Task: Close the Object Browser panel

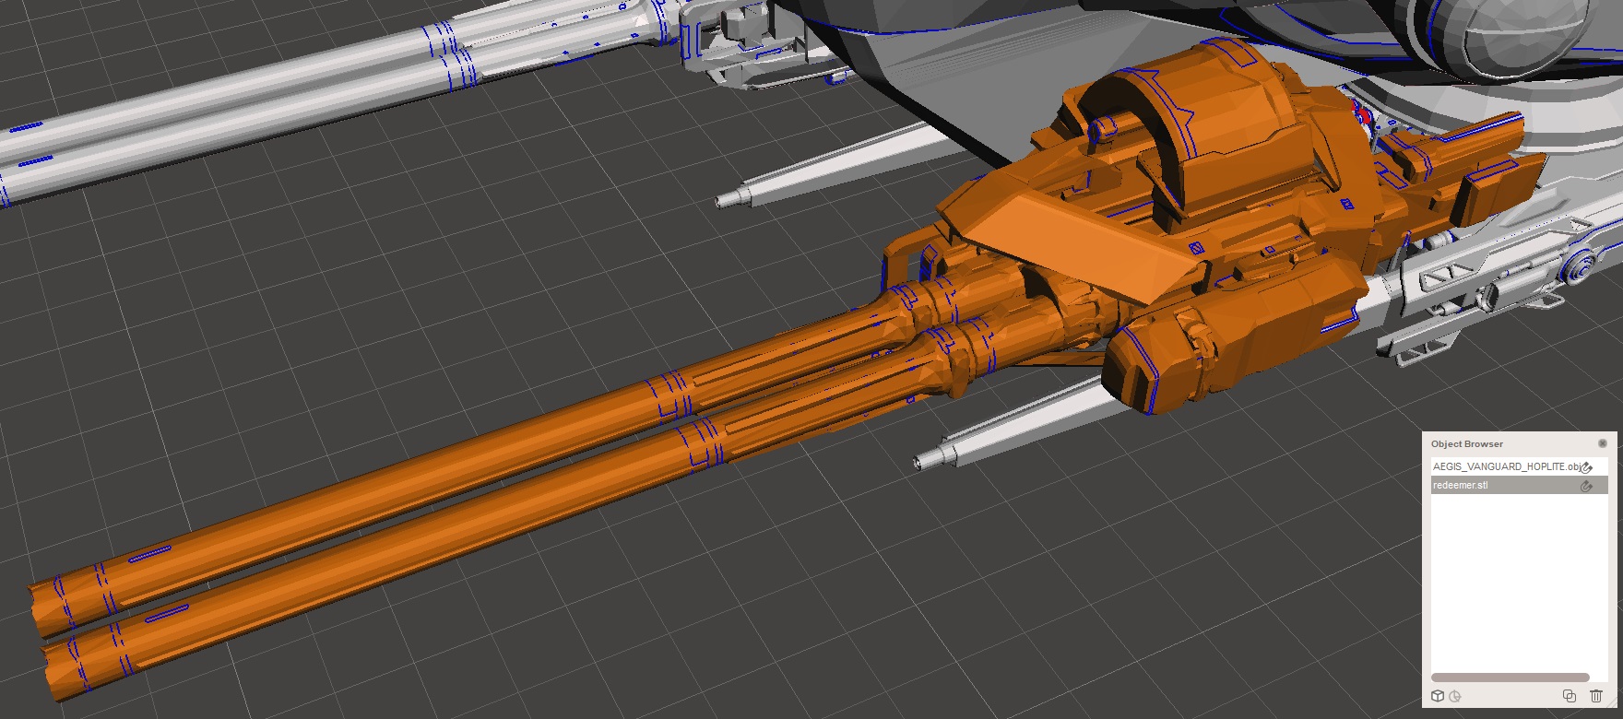Action: tap(1603, 443)
